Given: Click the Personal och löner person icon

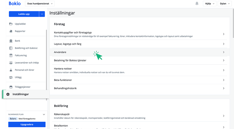Looking at the screenshot, I should (x=11, y=70).
